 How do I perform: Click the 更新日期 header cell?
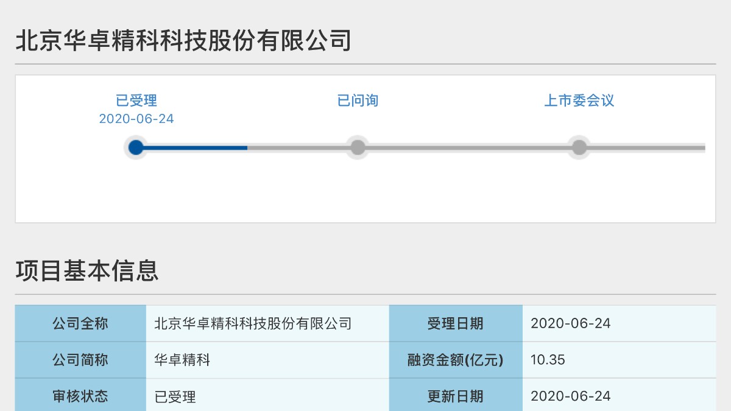456,396
